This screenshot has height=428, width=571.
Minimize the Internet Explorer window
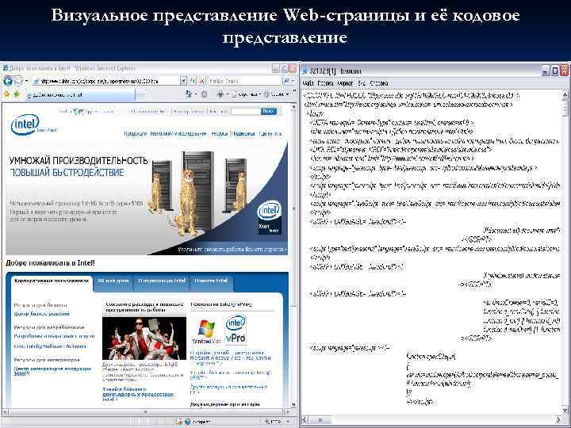276,68
